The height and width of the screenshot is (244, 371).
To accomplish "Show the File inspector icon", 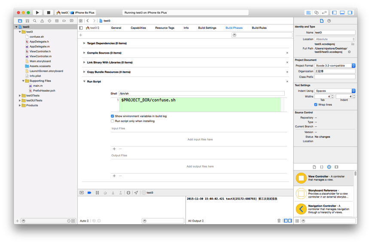I will coord(322,21).
